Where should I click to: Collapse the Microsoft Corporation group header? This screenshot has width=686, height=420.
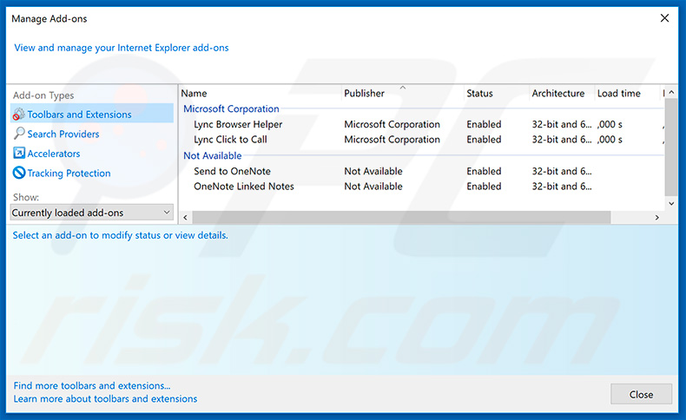click(x=231, y=108)
